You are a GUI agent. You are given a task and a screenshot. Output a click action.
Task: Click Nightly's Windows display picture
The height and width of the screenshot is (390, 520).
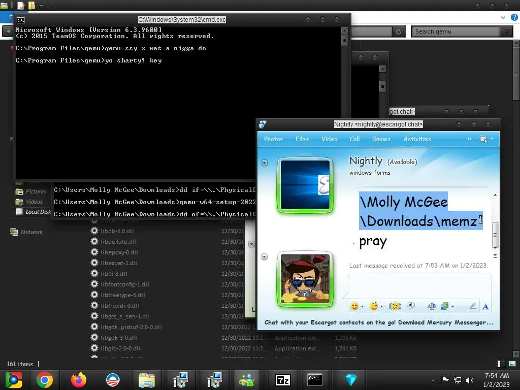tap(305, 185)
